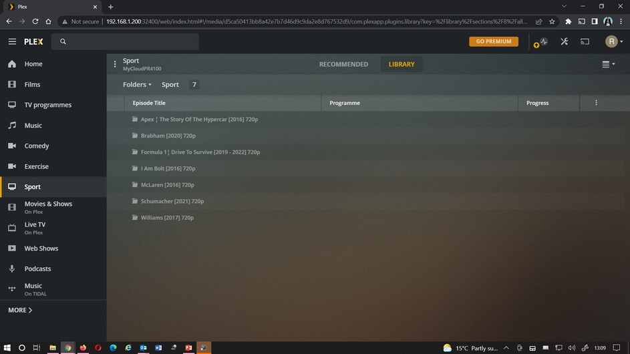Viewport: 630px width, 354px height.
Task: Open Windows Start menu
Action: pos(7,347)
